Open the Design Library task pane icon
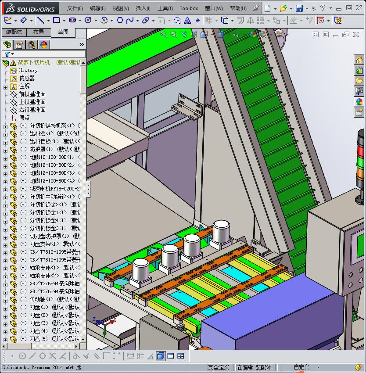 pos(359,70)
